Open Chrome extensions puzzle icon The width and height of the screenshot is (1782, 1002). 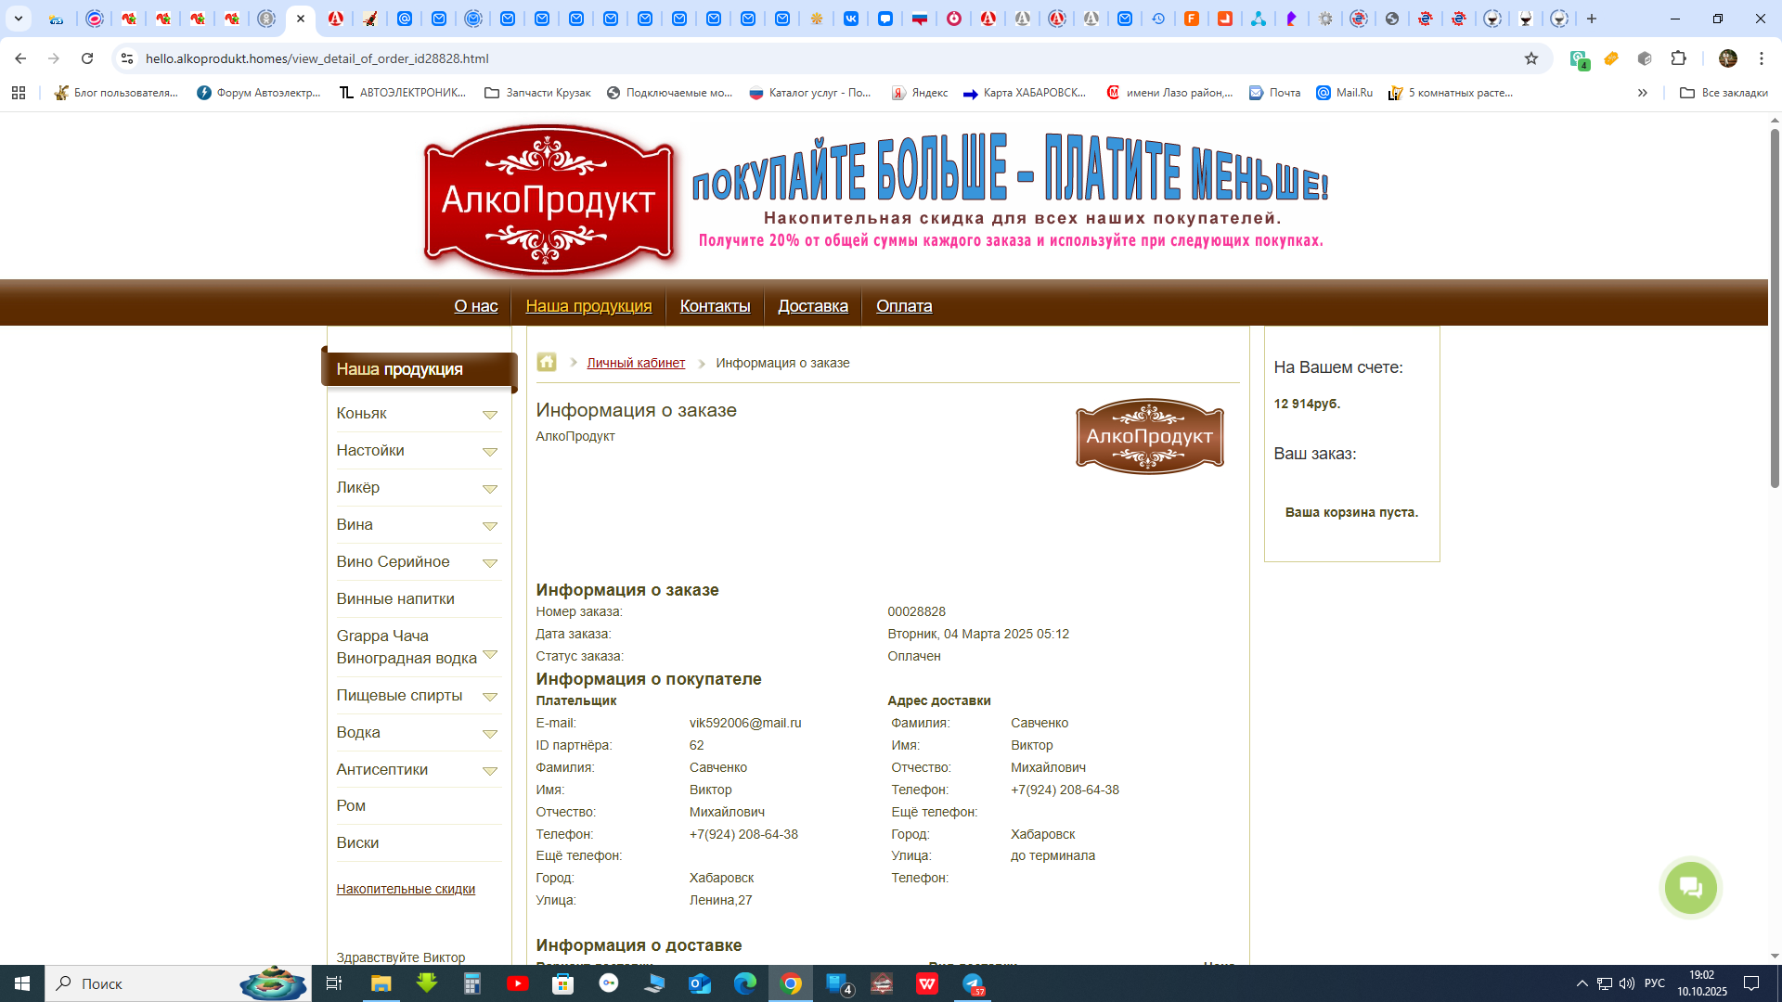(1678, 58)
